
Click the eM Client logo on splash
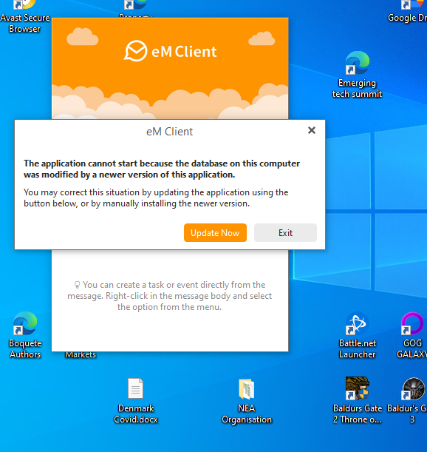(x=170, y=51)
